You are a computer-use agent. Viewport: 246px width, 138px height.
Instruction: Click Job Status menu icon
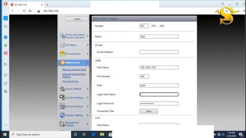click(x=62, y=45)
